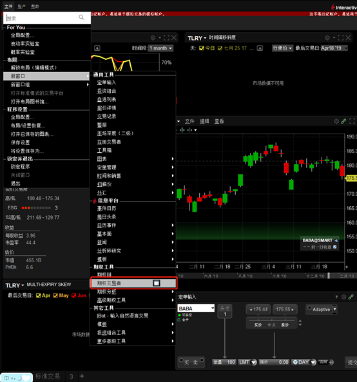The height and width of the screenshot is (382, 357).
Task: Click the green chain link icon above chart
Action: point(343,121)
